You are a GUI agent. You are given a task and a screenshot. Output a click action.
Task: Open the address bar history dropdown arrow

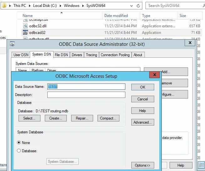point(132,6)
